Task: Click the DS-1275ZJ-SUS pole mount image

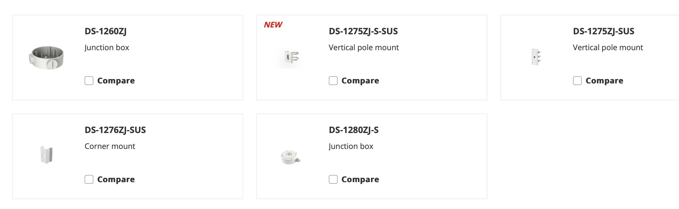Action: click(x=535, y=57)
